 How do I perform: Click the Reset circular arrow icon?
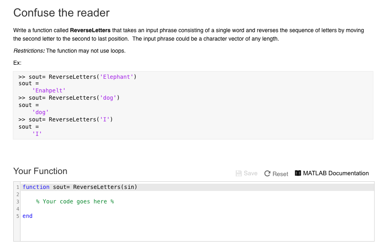(267, 173)
